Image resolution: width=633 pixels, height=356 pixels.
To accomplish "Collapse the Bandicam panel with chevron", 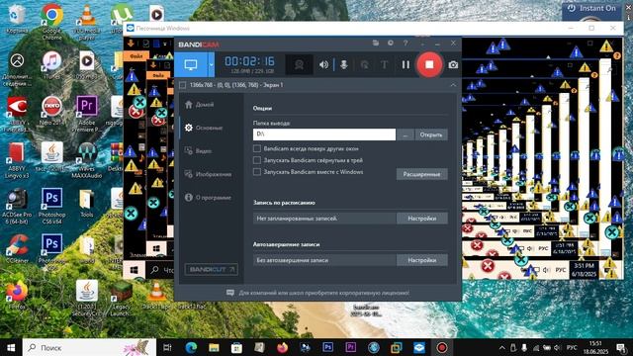I will (453, 85).
